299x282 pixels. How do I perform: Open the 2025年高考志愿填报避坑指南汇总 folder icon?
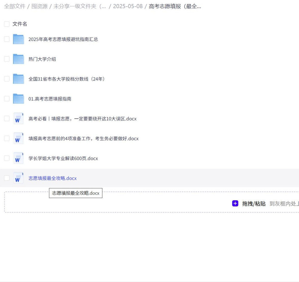(18, 39)
